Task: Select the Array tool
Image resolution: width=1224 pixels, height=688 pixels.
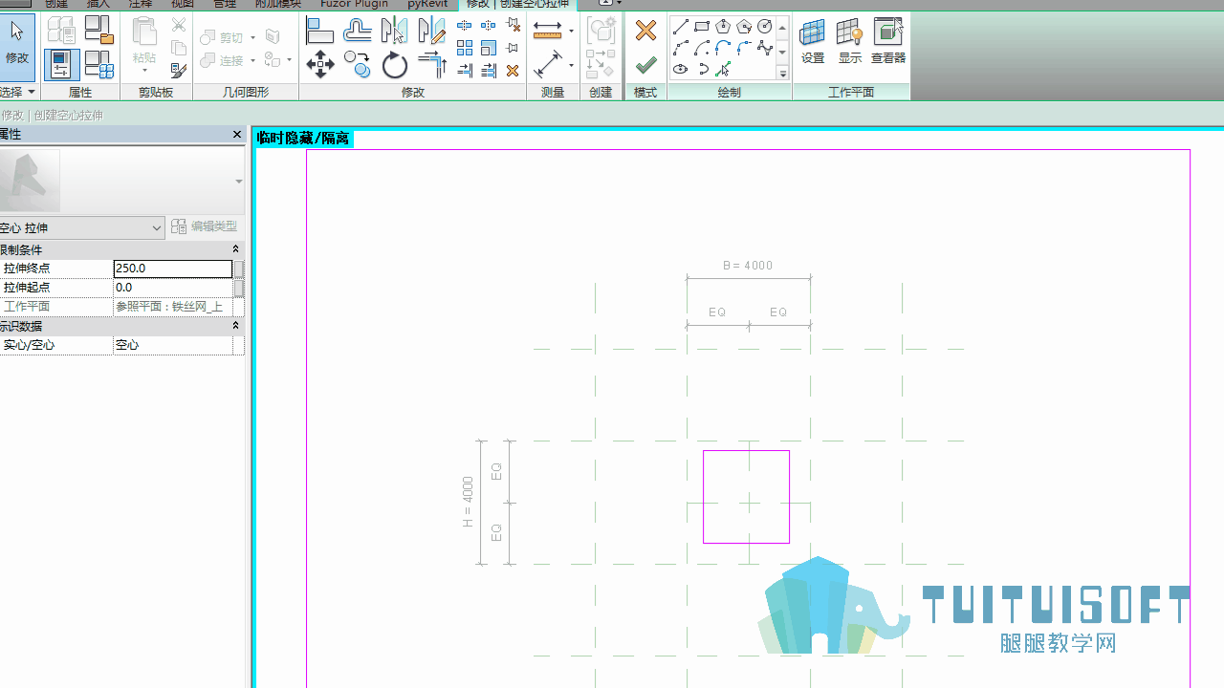Action: click(x=465, y=48)
